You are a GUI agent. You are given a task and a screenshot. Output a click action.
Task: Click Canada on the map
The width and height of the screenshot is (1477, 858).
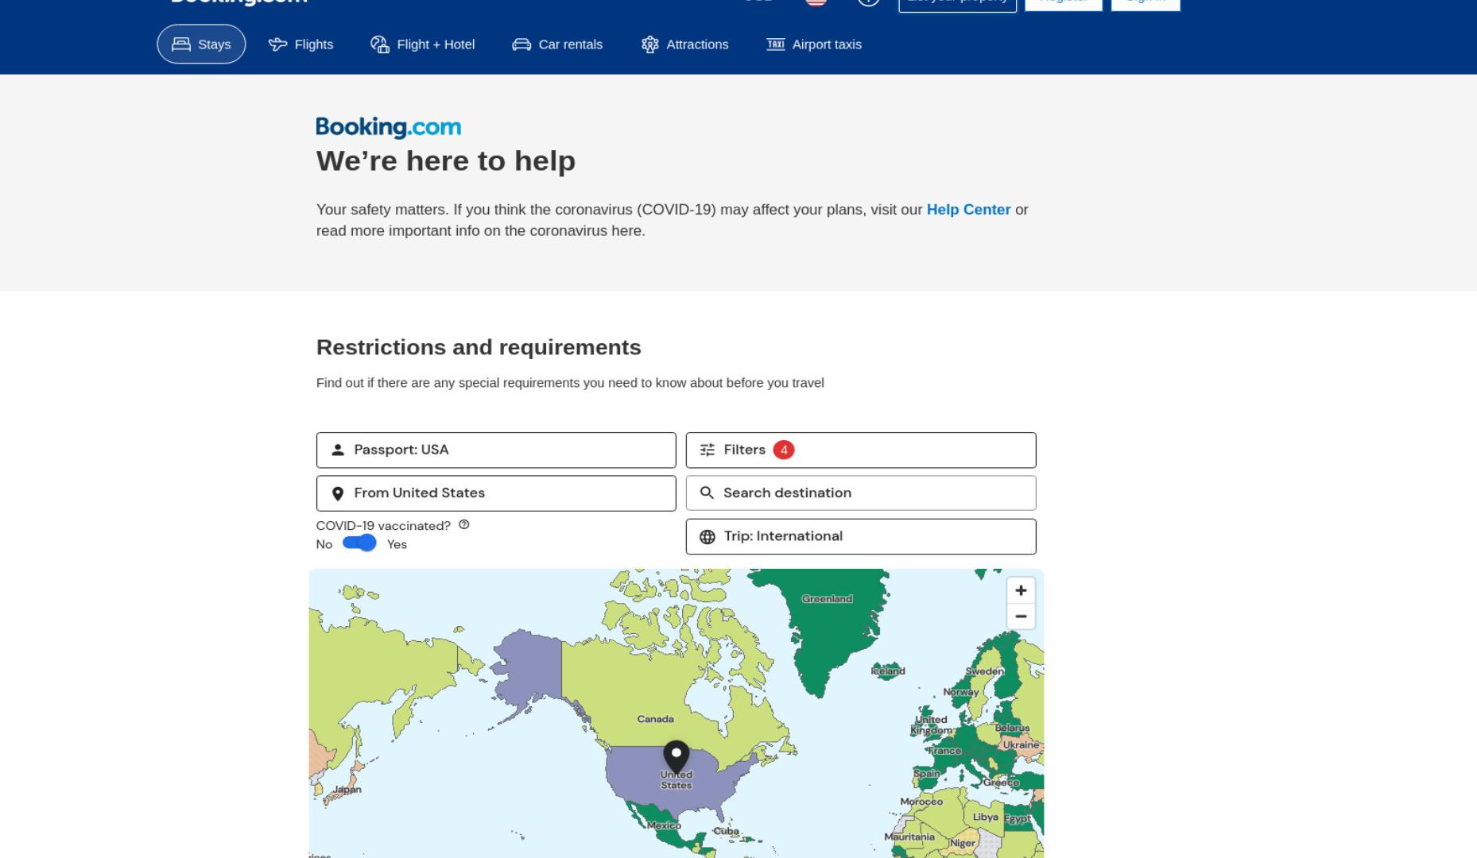[655, 719]
